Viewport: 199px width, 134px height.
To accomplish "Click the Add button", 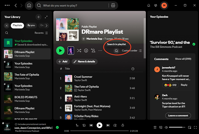I will click(63, 61).
